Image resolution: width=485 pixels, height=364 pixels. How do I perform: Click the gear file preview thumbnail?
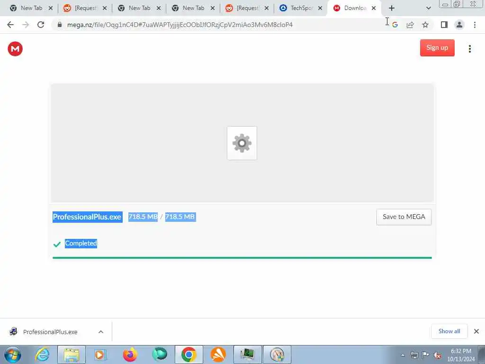[242, 143]
